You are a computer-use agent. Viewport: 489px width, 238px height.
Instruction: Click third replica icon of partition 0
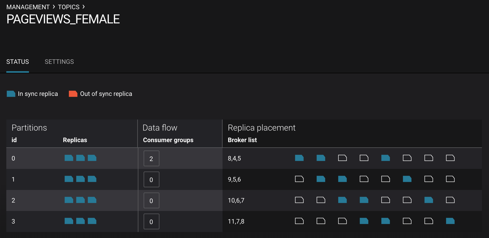[x=92, y=158]
